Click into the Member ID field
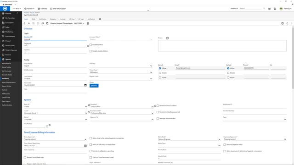This screenshot has height=165, width=294. [x=55, y=39]
